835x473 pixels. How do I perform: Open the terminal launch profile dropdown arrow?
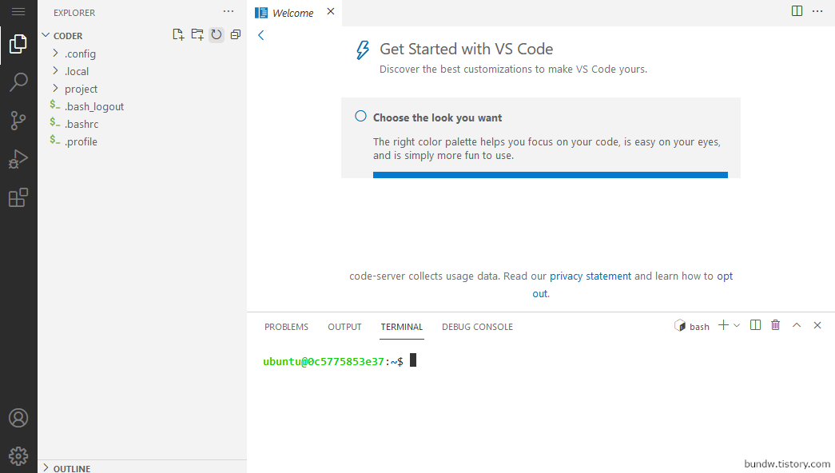[737, 325]
